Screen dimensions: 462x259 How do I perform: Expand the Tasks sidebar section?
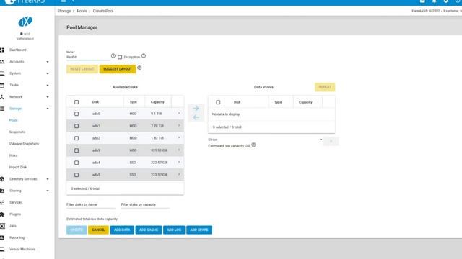[x=48, y=86]
